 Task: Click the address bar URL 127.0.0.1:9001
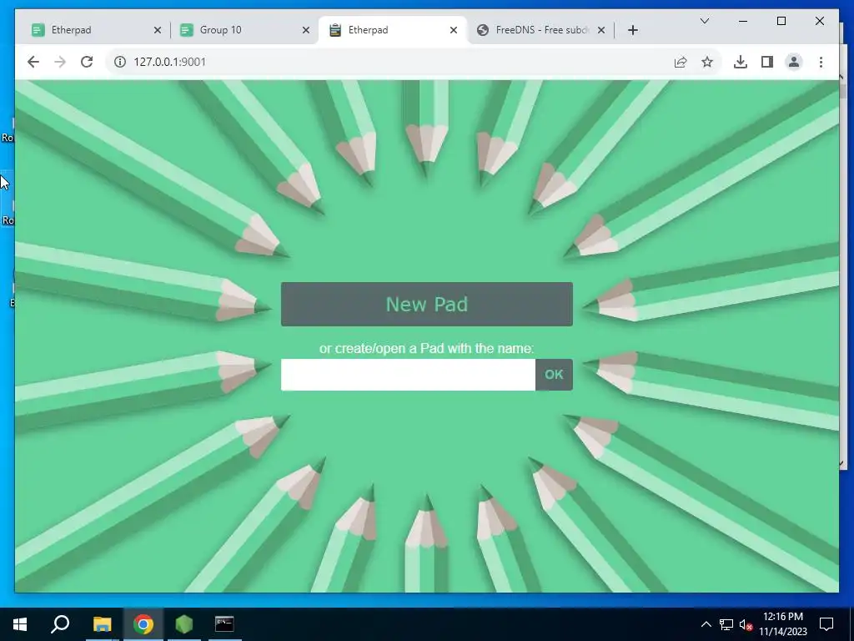click(170, 62)
